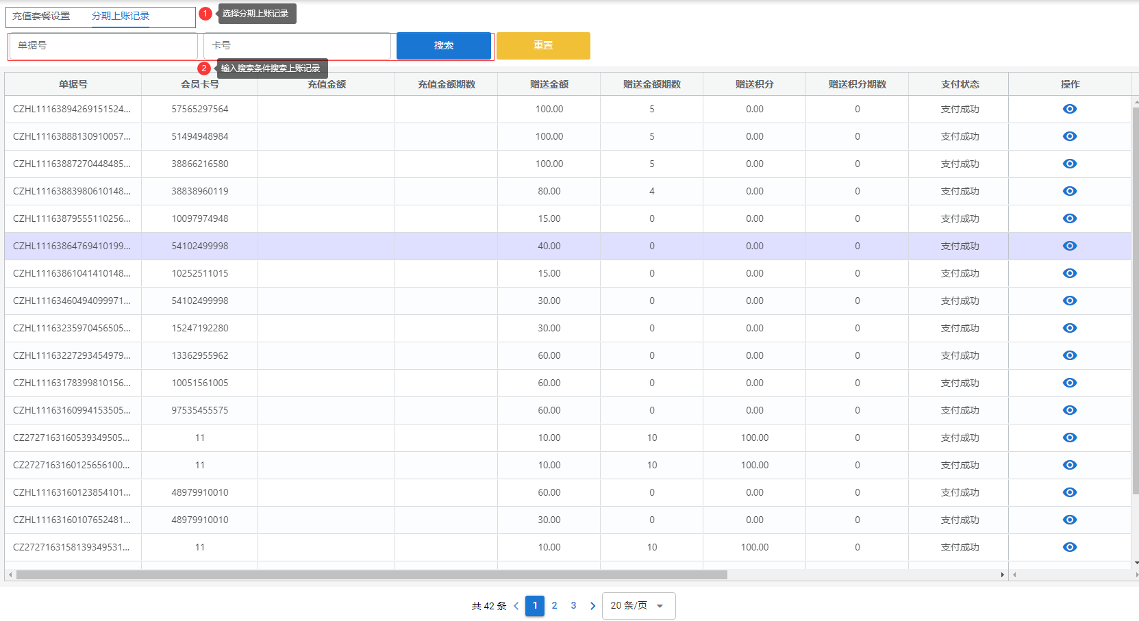Go to page 2
Image resolution: width=1139 pixels, height=621 pixels.
(x=554, y=606)
